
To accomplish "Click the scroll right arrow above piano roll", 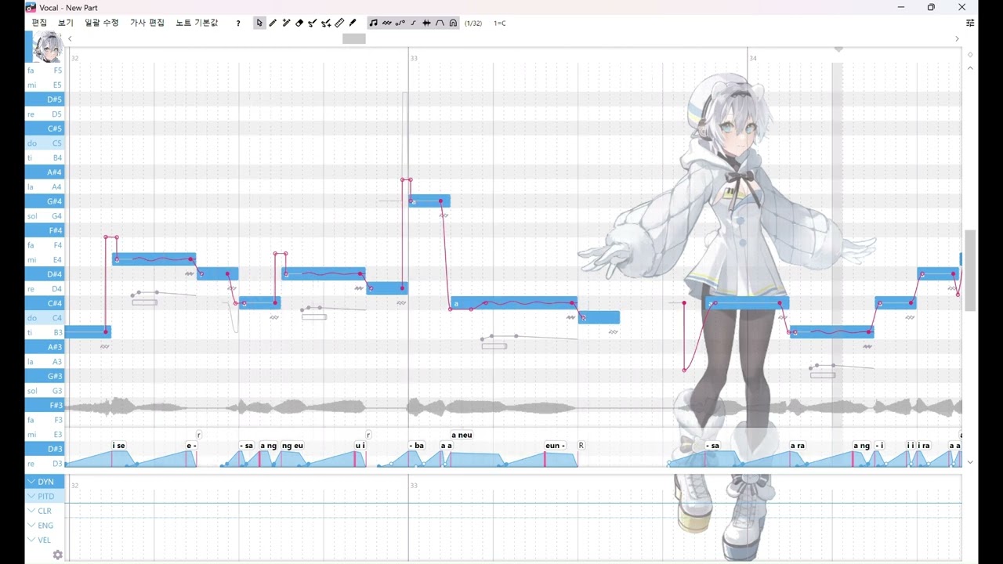I will click(x=957, y=38).
